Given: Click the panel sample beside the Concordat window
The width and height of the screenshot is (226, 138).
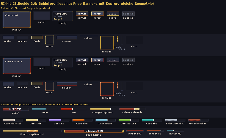Looking at the screenshot, I should [42, 16].
